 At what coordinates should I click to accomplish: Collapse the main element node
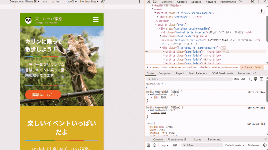coord(153,9)
